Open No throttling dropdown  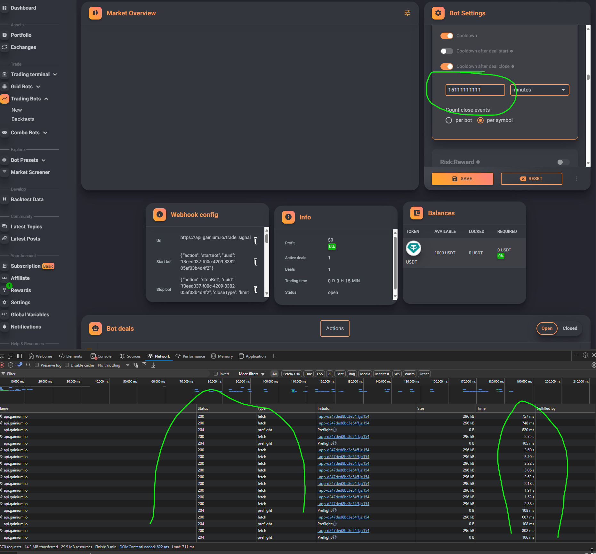pos(114,365)
